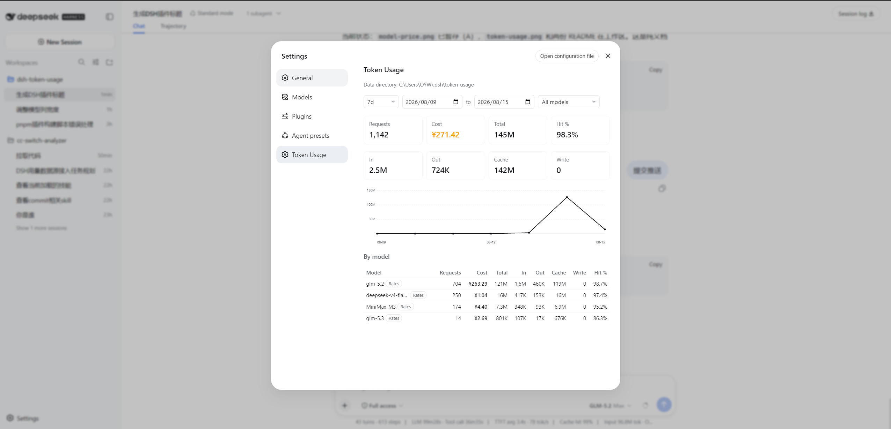Open the Full access dropdown
The image size is (891, 429).
tap(382, 406)
